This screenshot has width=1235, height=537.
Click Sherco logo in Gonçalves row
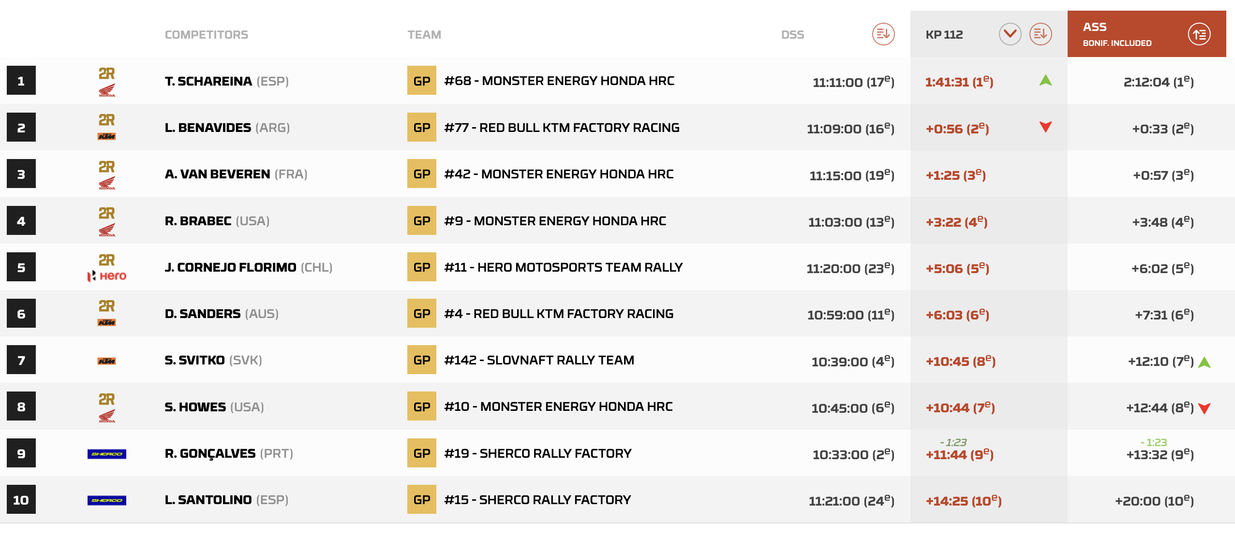coord(107,454)
